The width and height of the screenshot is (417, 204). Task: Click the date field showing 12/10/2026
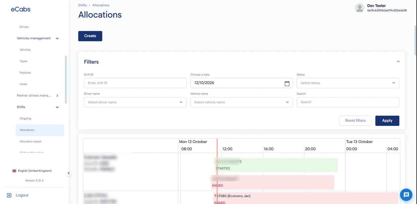tap(241, 83)
